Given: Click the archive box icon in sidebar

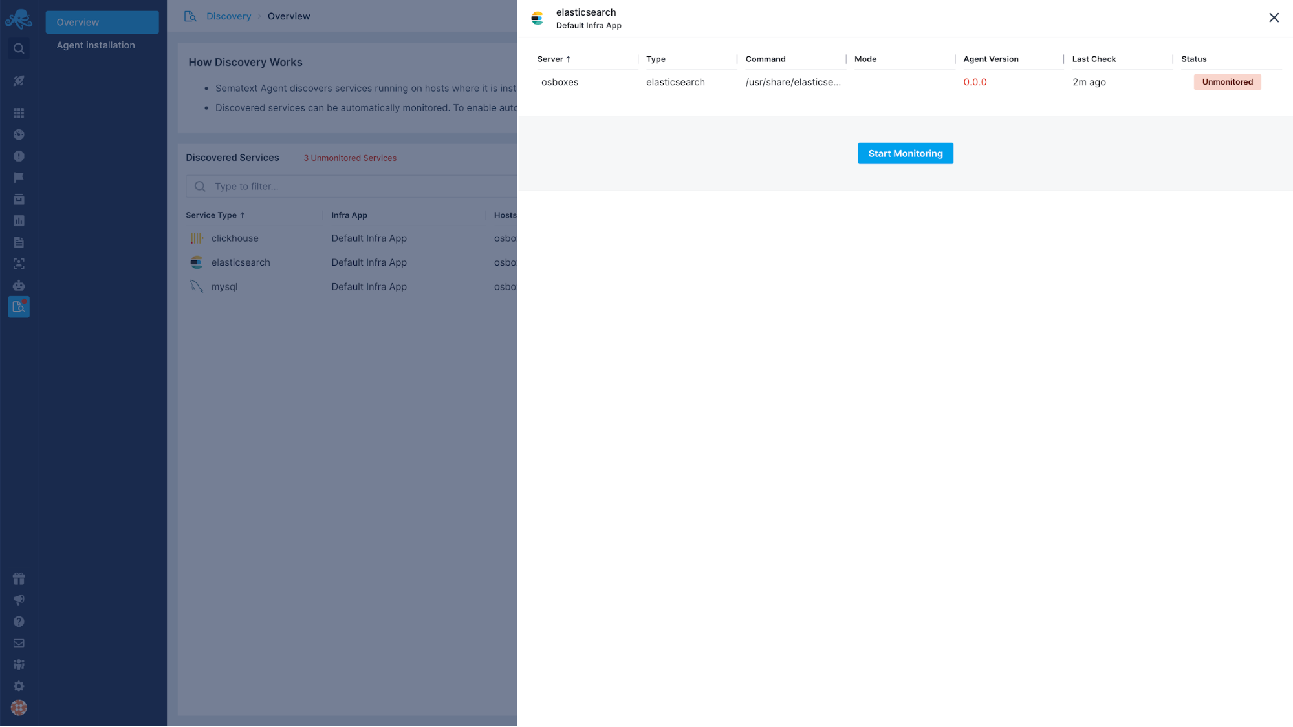Looking at the screenshot, I should tap(19, 199).
